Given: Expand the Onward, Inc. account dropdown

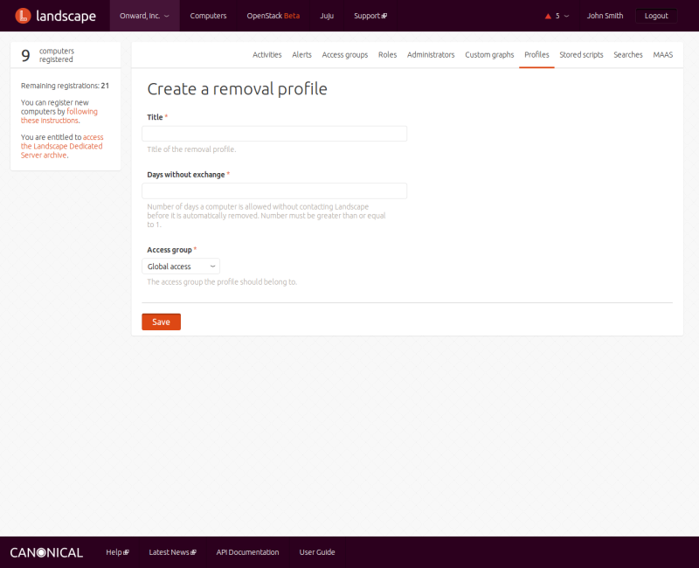Looking at the screenshot, I should pos(144,16).
